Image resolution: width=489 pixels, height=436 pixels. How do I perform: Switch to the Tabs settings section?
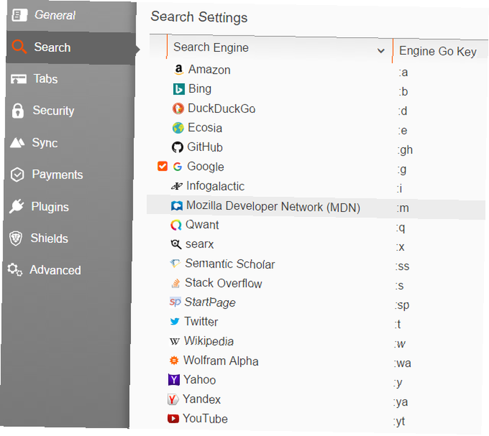pos(71,79)
